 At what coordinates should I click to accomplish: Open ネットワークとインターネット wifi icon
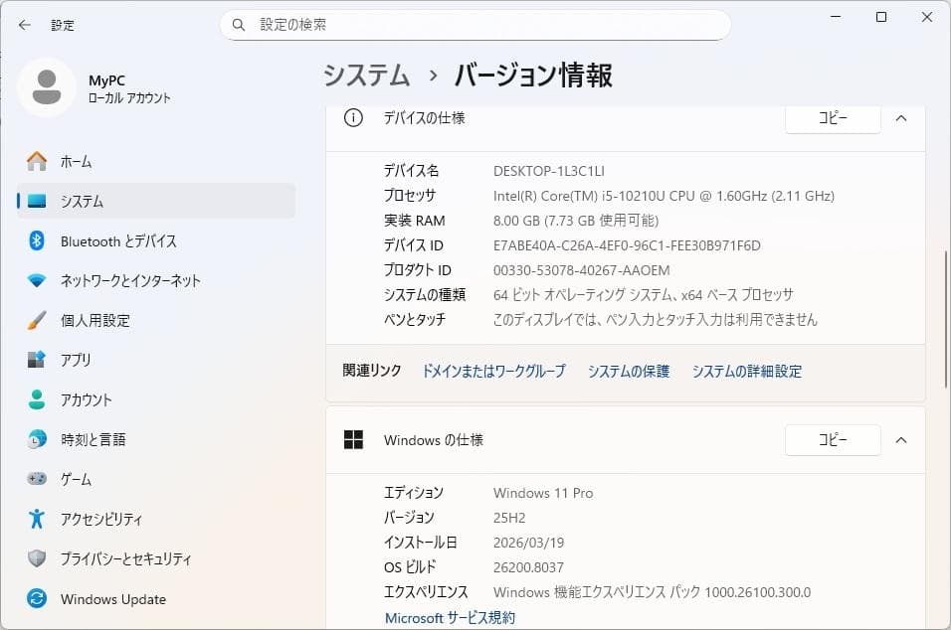37,280
